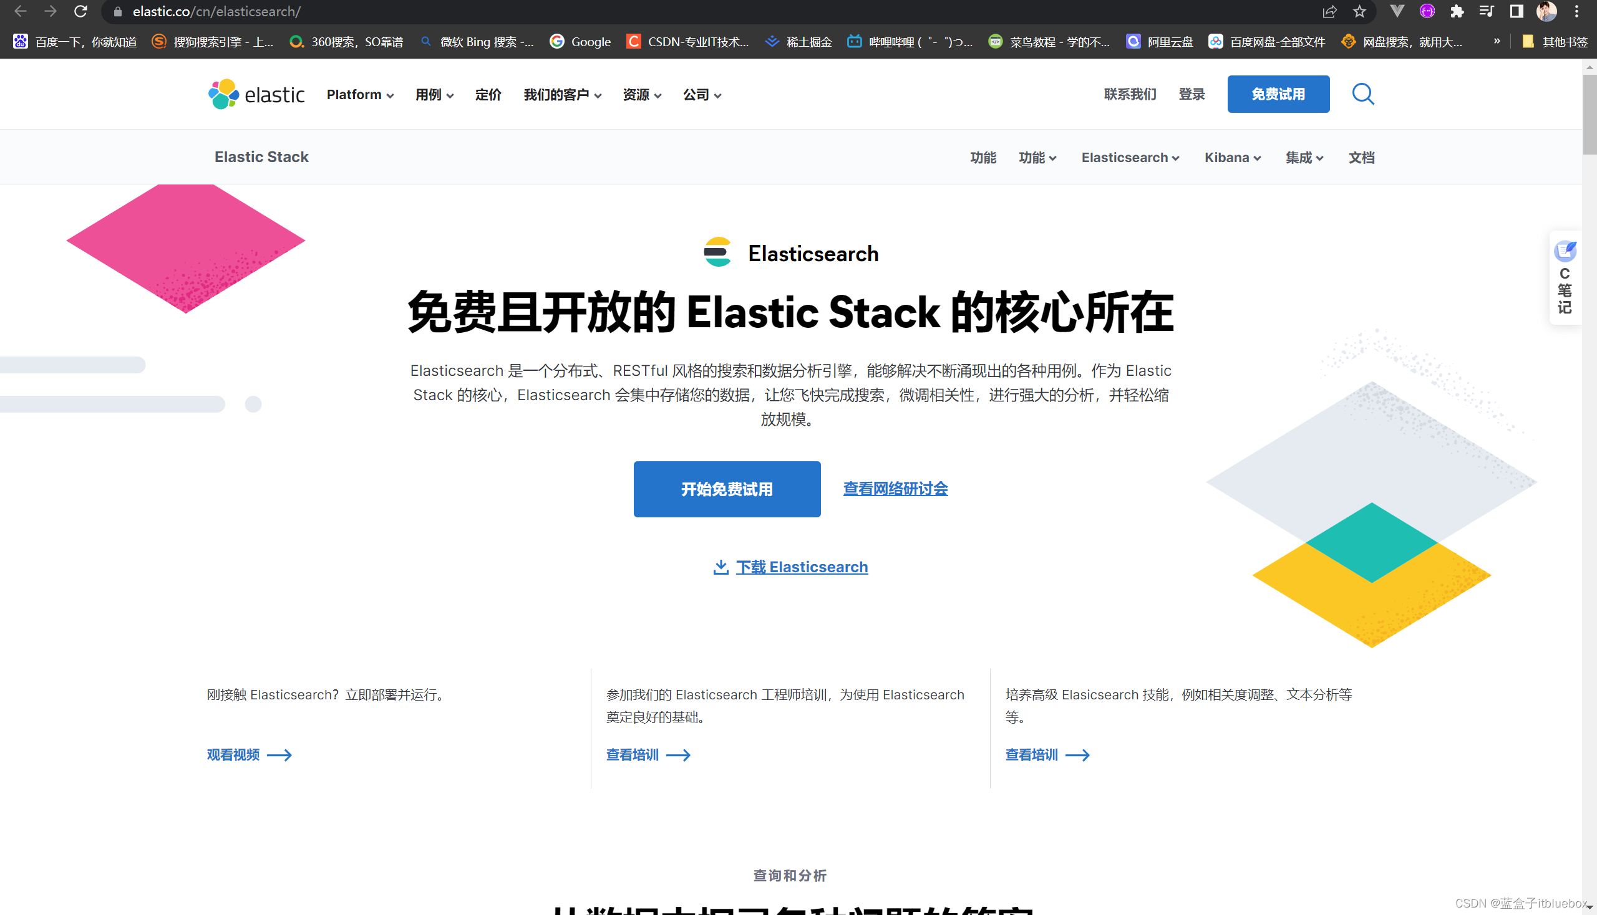Reload the current page

click(x=80, y=11)
